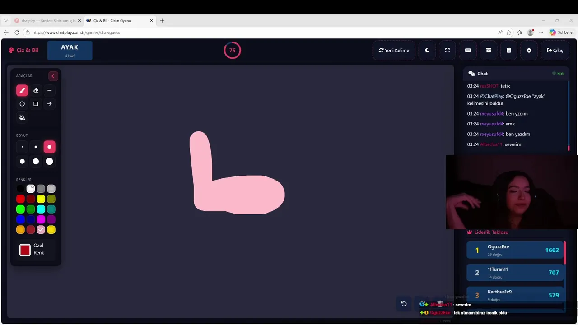Select the rectangle shape tool
This screenshot has width=578, height=325.
[x=36, y=104]
